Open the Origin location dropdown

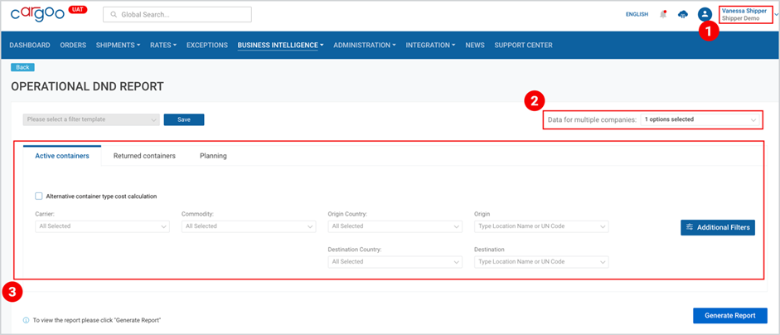541,226
